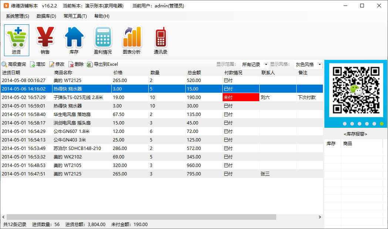Image resolution: width=388 pixels, height=229 pixels.
Task: Click the 进货数量: 56 status entry
Action: pyautogui.click(x=46, y=225)
